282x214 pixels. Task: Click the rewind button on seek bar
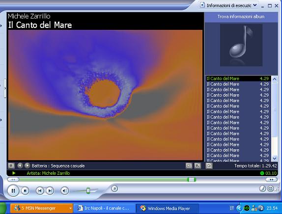(x=13, y=180)
